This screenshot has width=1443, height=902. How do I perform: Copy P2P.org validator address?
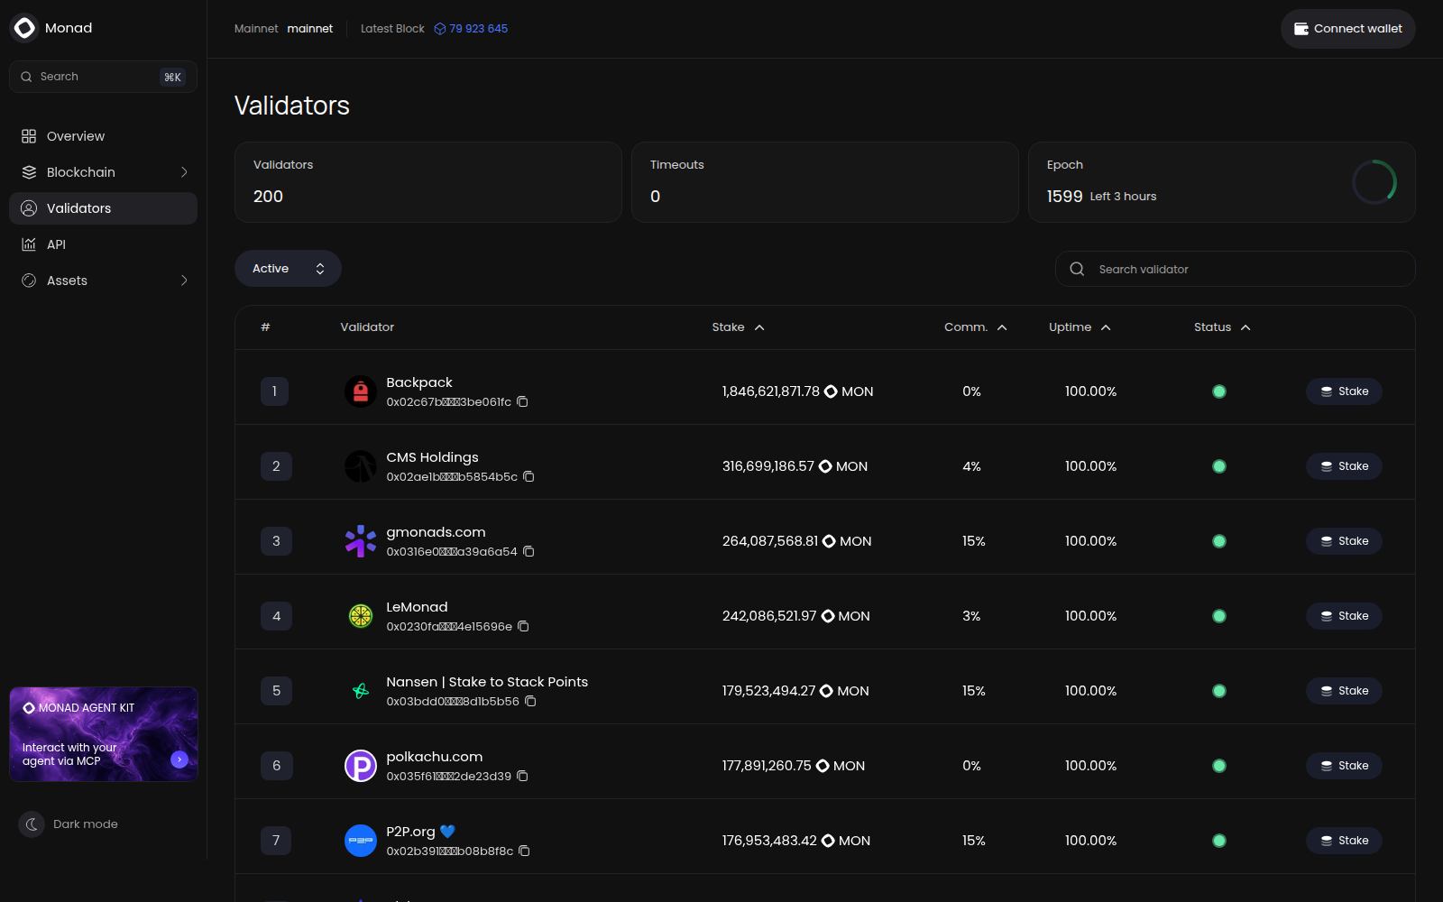click(524, 851)
